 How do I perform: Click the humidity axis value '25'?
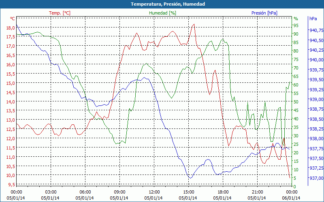pos(296,144)
